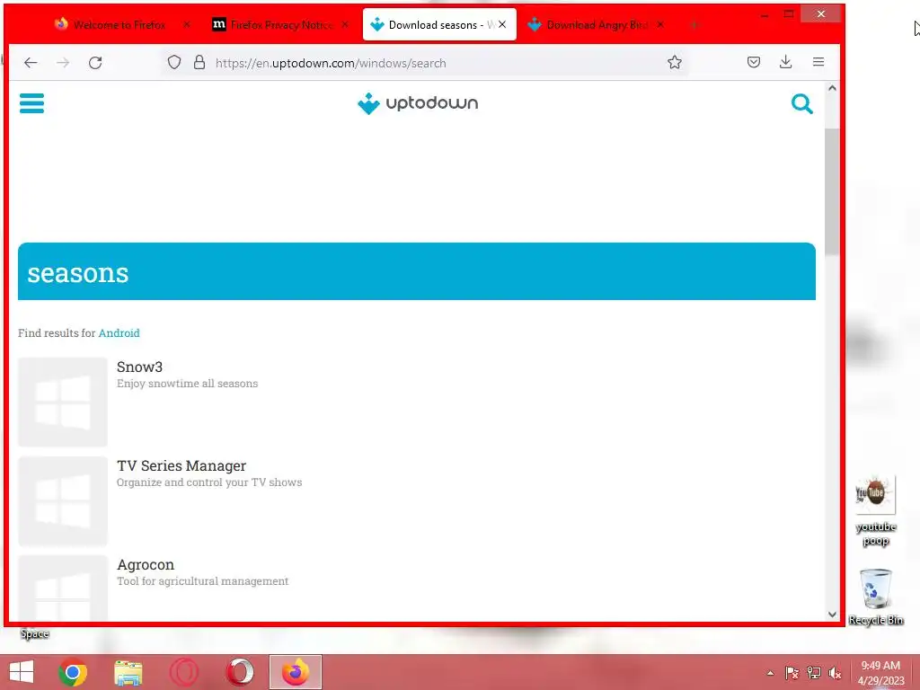Close the Download Angry Birds tab

coord(660,24)
